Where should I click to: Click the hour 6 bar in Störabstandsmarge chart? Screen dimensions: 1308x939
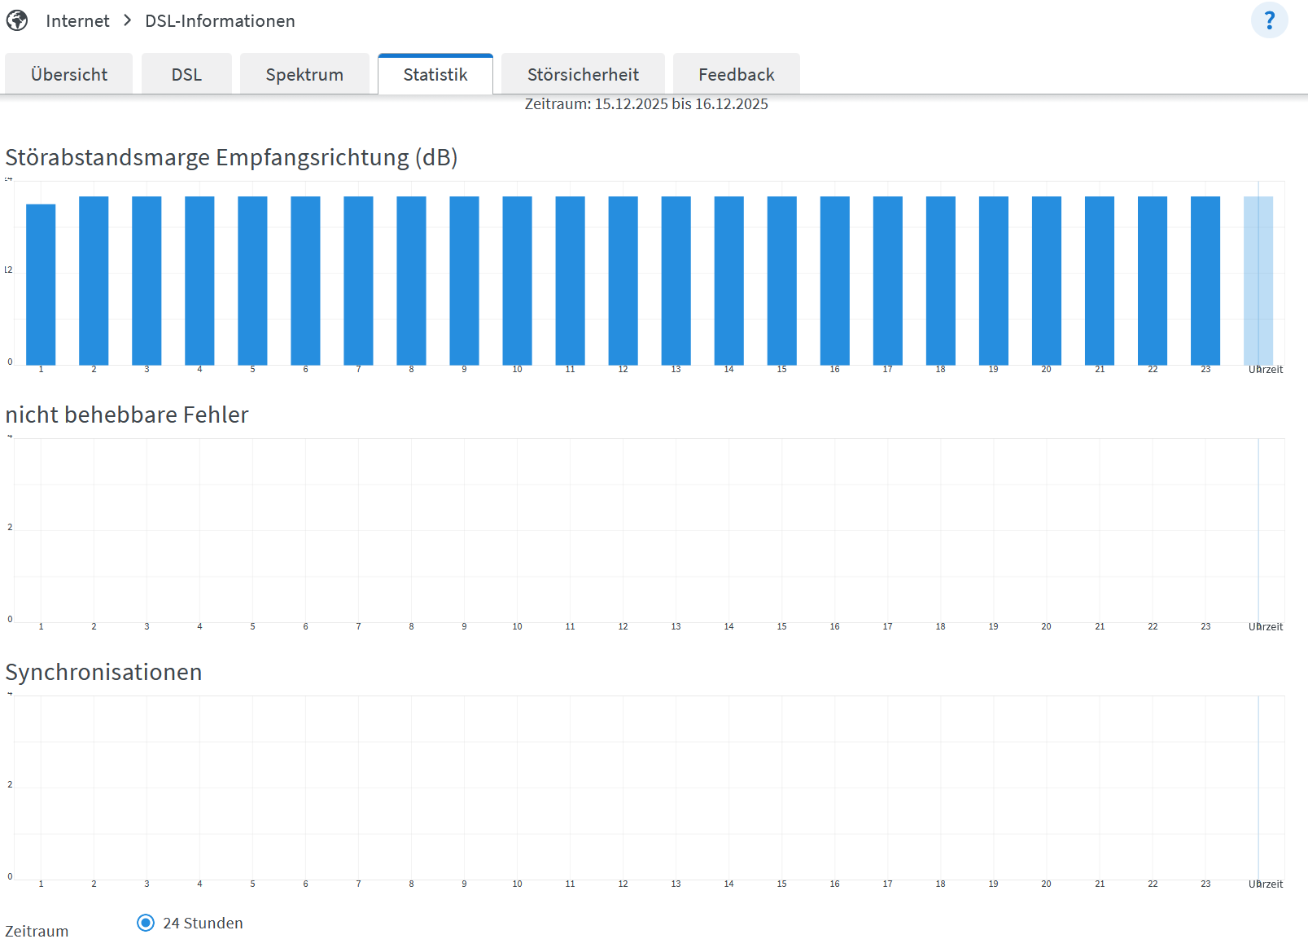[x=305, y=281]
